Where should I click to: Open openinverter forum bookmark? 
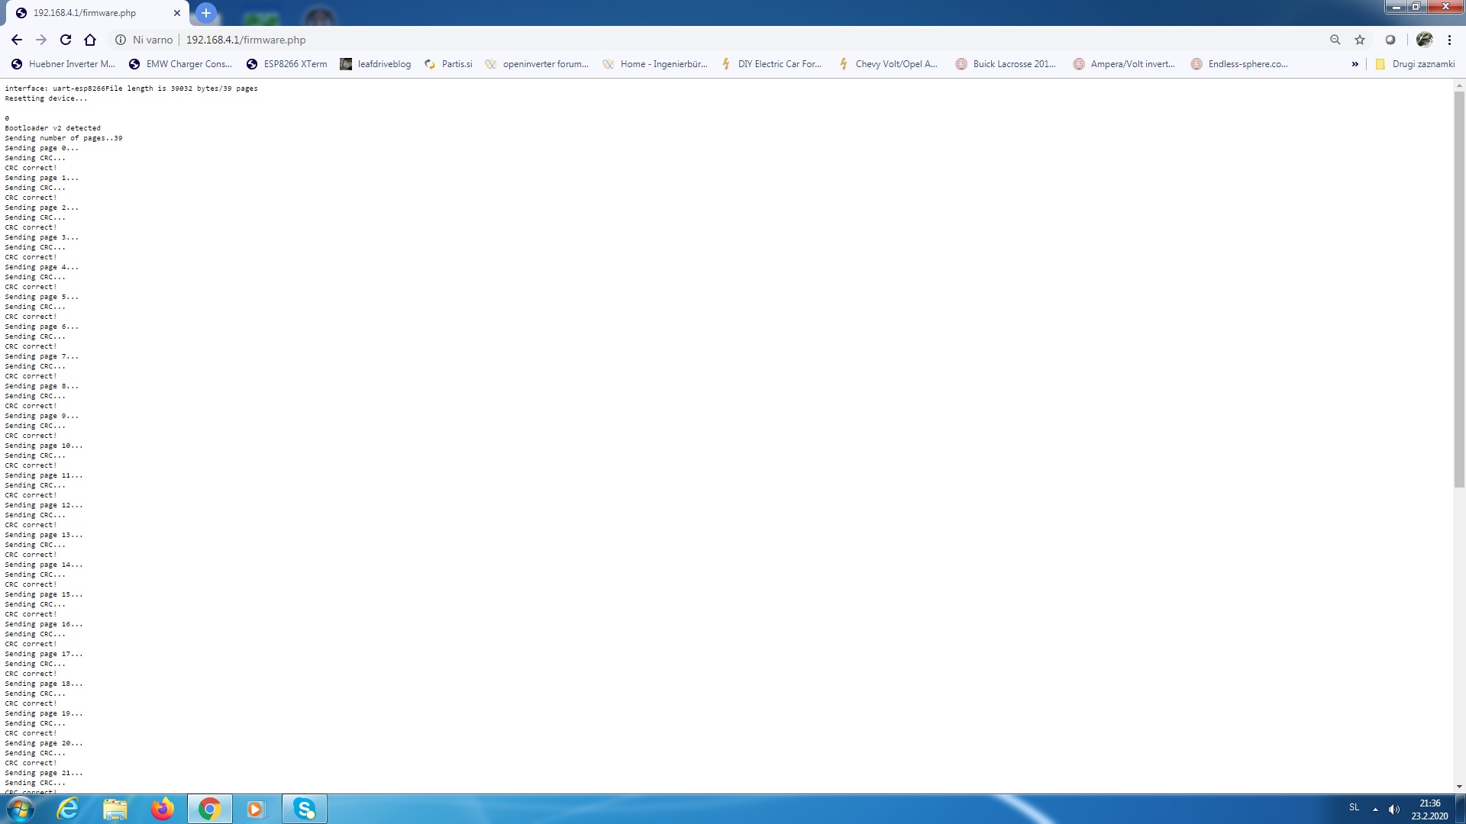tap(537, 64)
